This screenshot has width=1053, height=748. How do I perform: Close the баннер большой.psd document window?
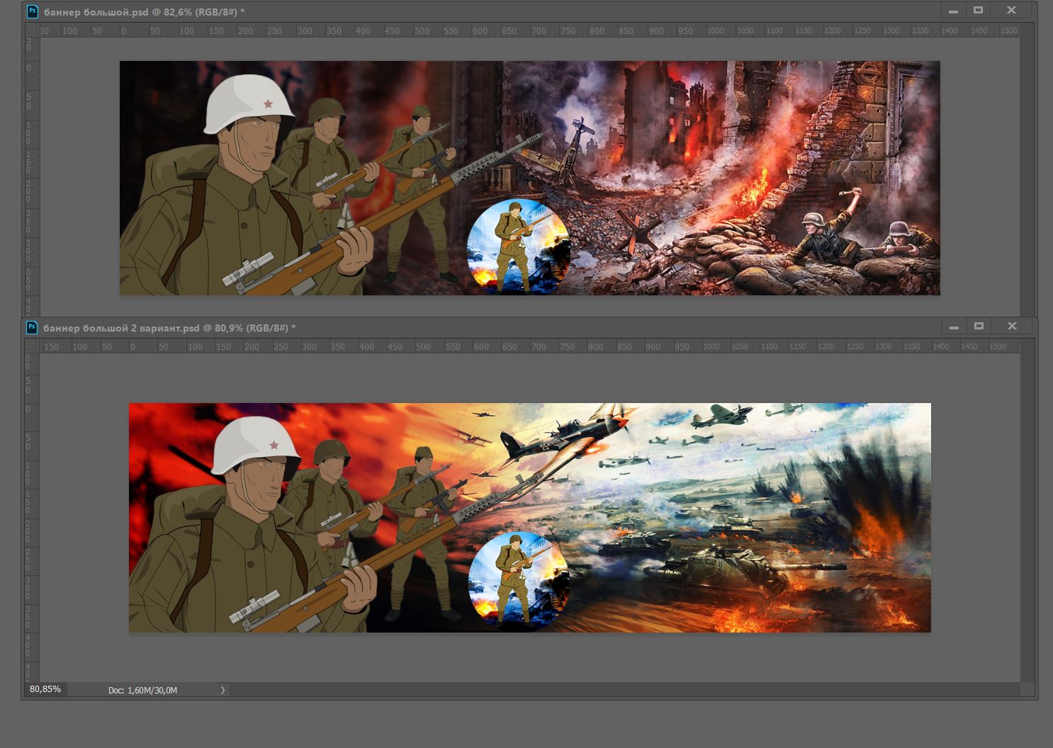(x=1012, y=11)
